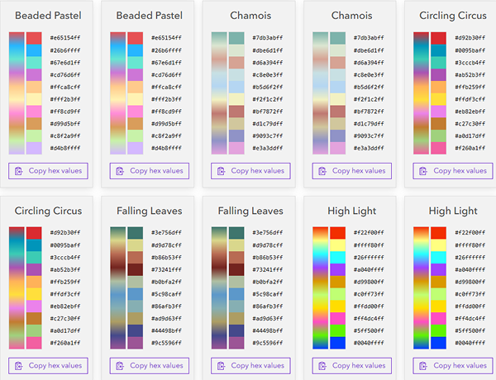This screenshot has width=496, height=380.
Task: Click hex text #67e6d1ff in first Beaded Pastel
Action: [x=65, y=63]
